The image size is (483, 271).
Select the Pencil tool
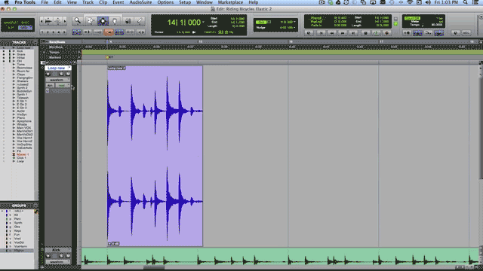pyautogui.click(x=140, y=21)
